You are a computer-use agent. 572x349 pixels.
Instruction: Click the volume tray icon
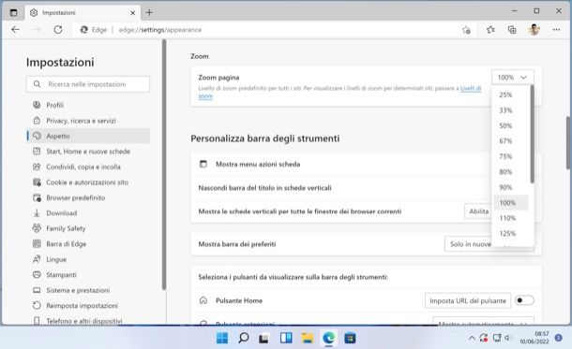click(x=507, y=338)
